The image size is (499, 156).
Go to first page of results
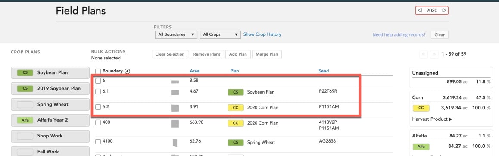[x=423, y=54]
